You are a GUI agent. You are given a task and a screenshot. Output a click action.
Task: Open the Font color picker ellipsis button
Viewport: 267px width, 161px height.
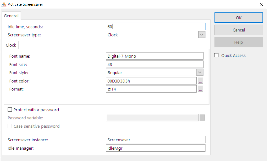click(x=200, y=81)
